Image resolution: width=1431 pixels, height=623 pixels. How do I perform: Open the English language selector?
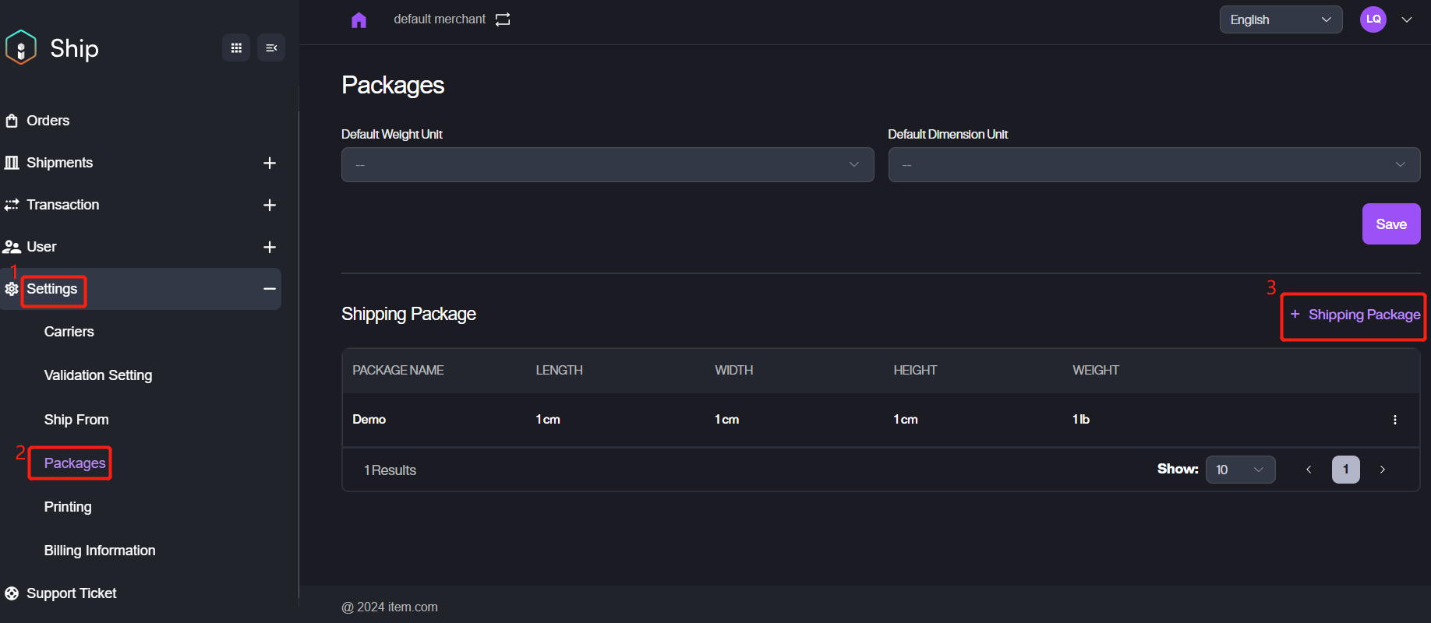[x=1280, y=20]
